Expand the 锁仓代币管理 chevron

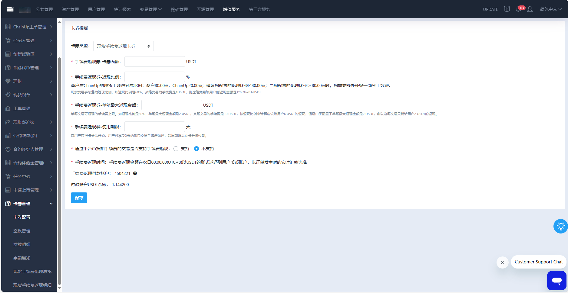(51, 68)
